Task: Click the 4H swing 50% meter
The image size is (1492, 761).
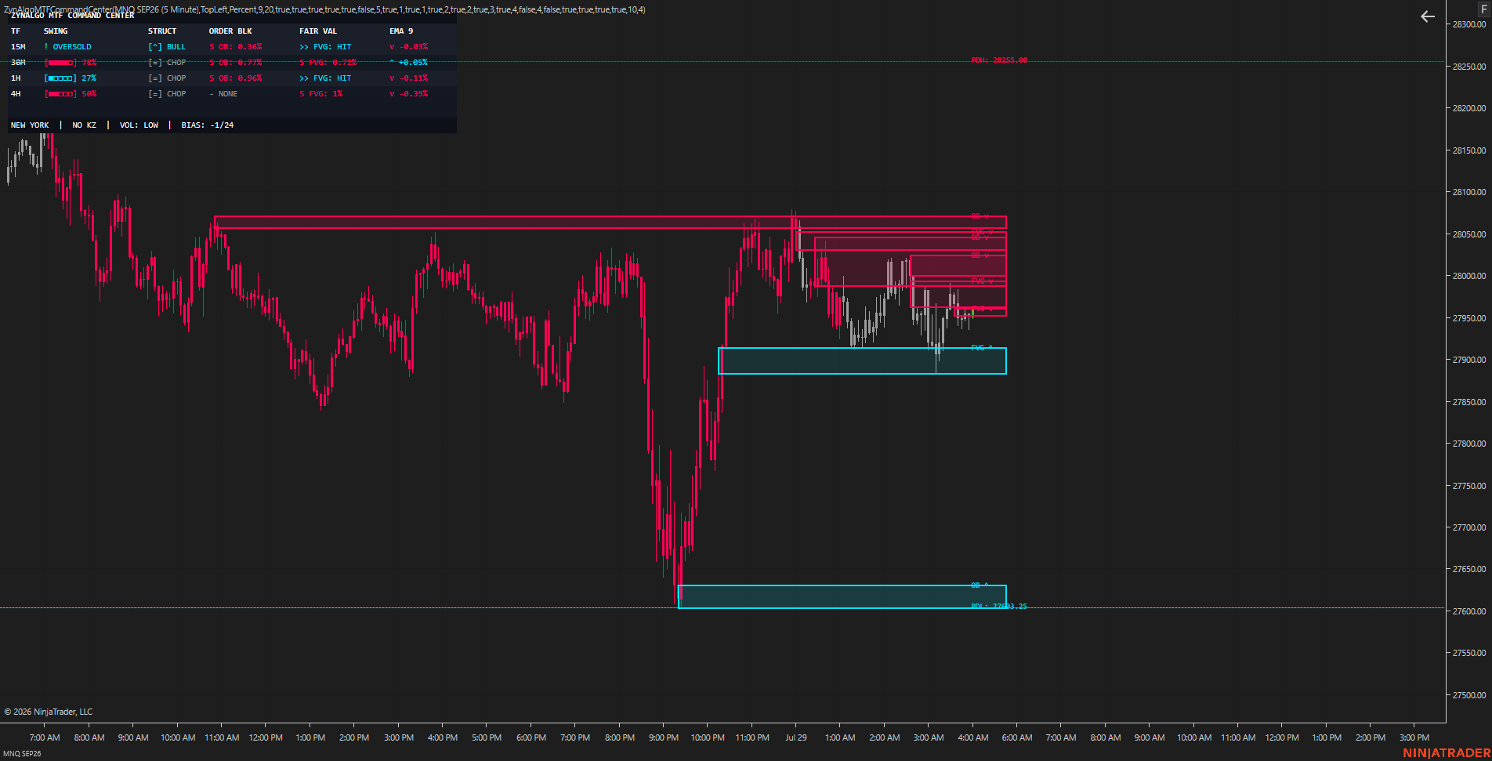Action: tap(71, 94)
